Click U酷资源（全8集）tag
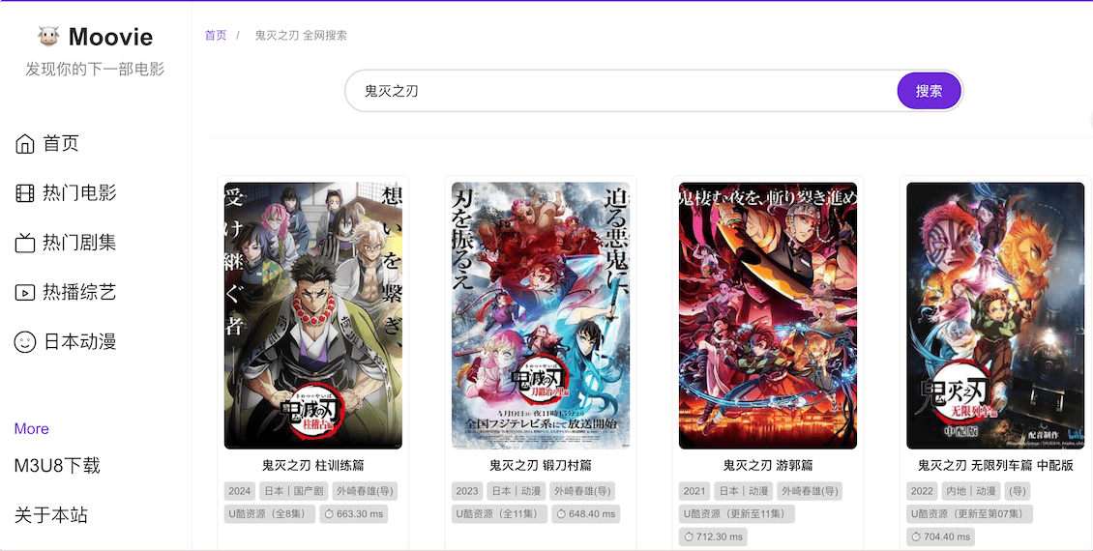 pyautogui.click(x=268, y=514)
